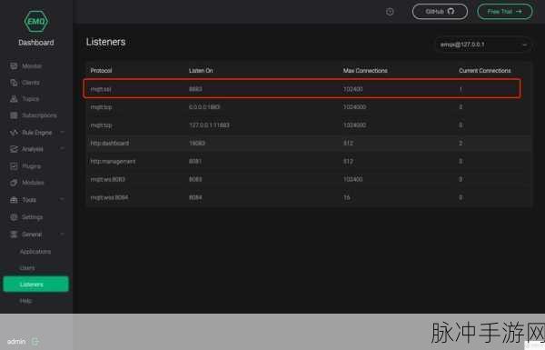This screenshot has height=350, width=545.
Task: Click the General sidebar icon
Action: tap(14, 235)
